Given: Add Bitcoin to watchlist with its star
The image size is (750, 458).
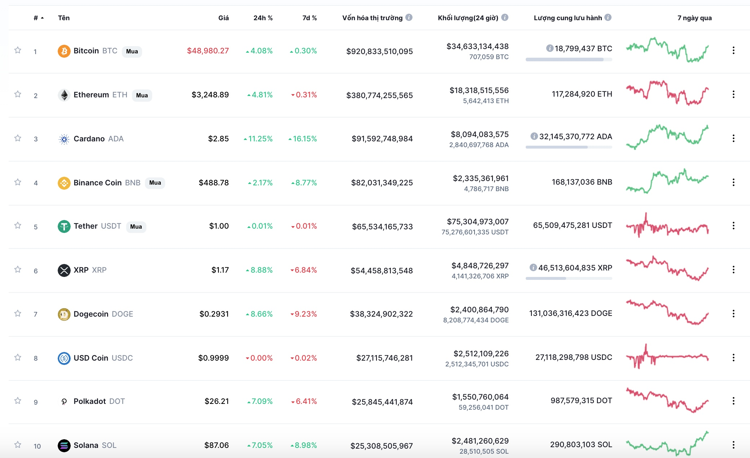Looking at the screenshot, I should pyautogui.click(x=18, y=50).
